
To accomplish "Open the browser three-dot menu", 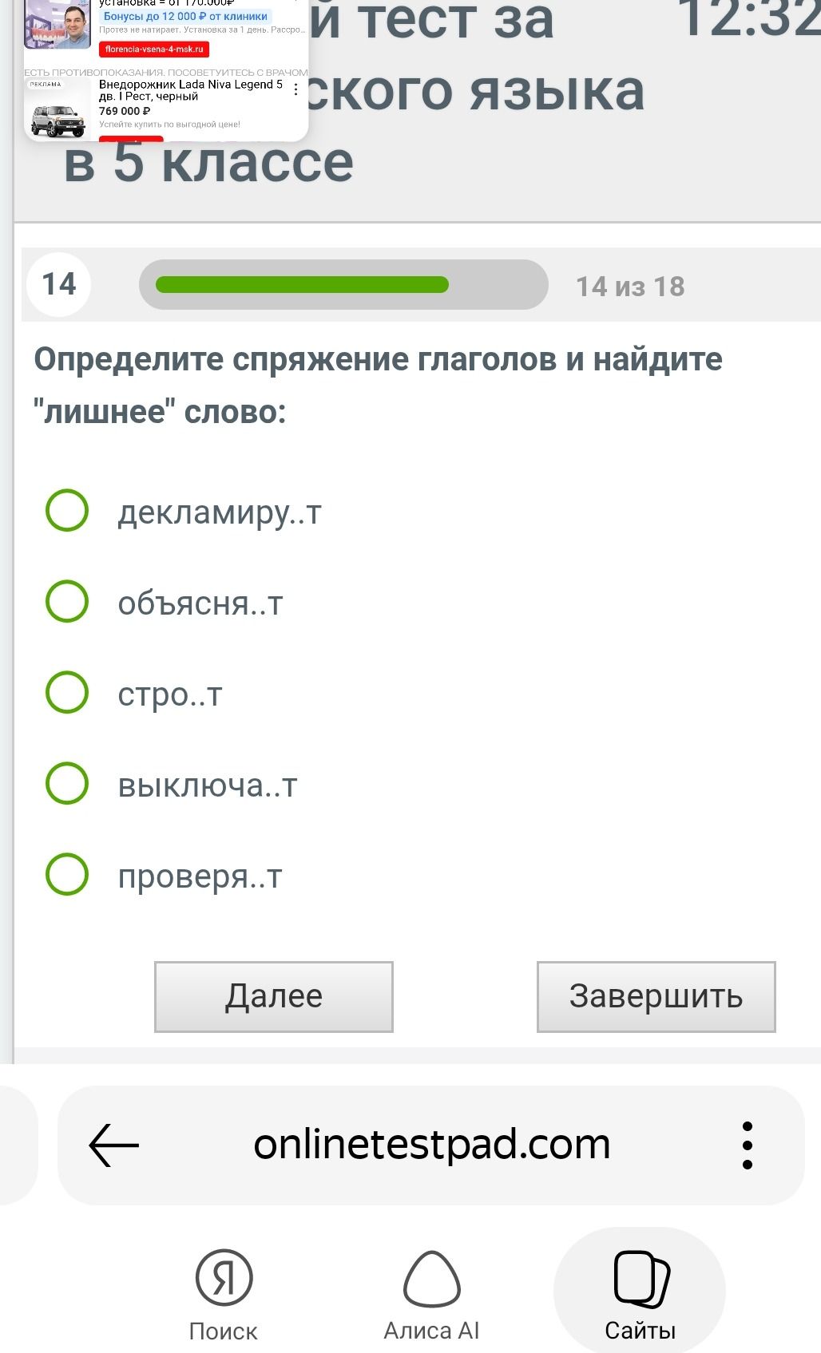I will (x=748, y=1145).
